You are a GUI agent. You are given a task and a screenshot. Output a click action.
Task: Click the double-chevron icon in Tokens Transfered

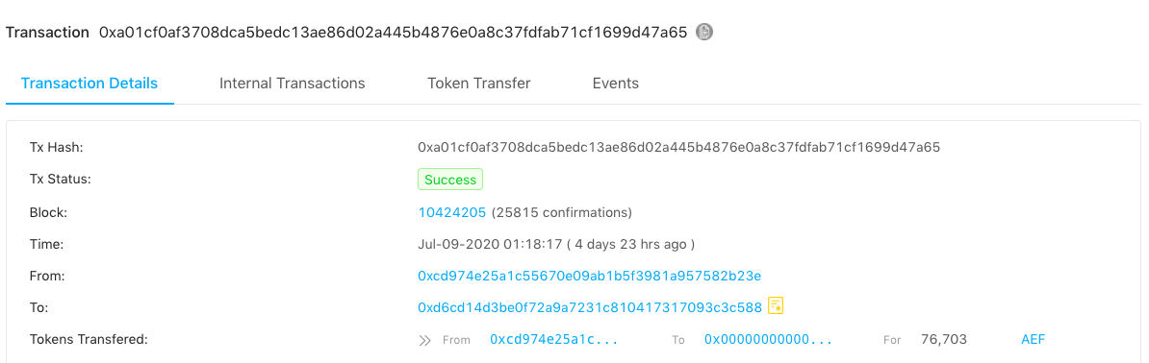pos(425,340)
